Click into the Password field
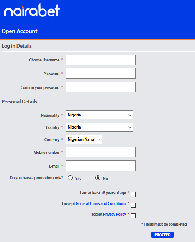This screenshot has height=242, width=195. [x=101, y=73]
